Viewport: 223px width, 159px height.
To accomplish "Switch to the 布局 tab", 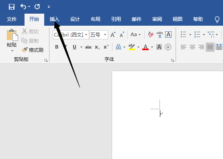I will click(96, 19).
